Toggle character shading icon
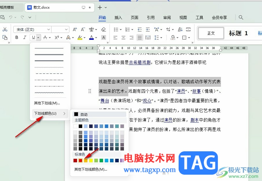 click(x=104, y=37)
